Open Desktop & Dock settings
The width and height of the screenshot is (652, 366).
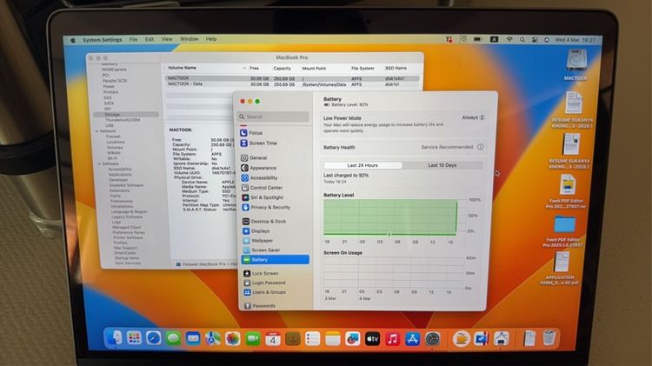tap(264, 222)
